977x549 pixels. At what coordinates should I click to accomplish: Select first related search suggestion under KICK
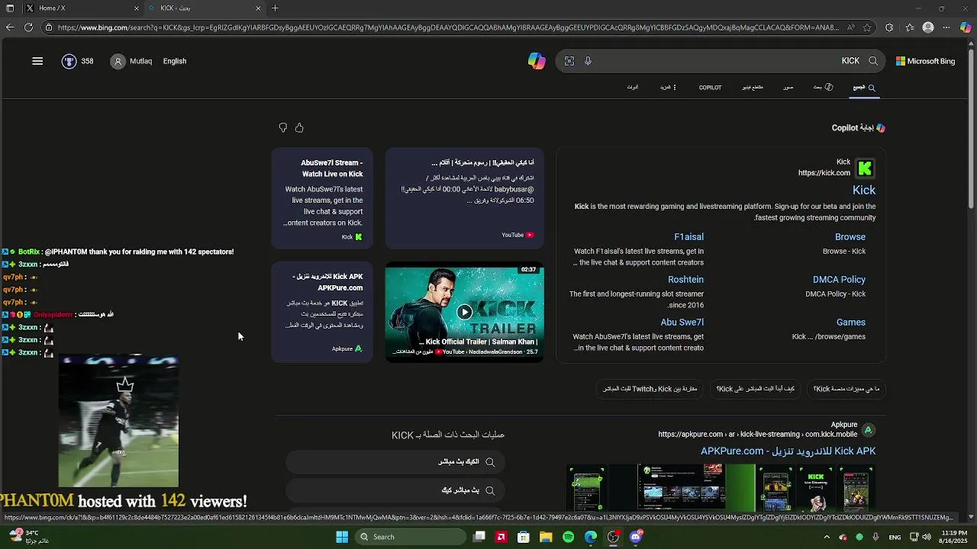pos(395,462)
